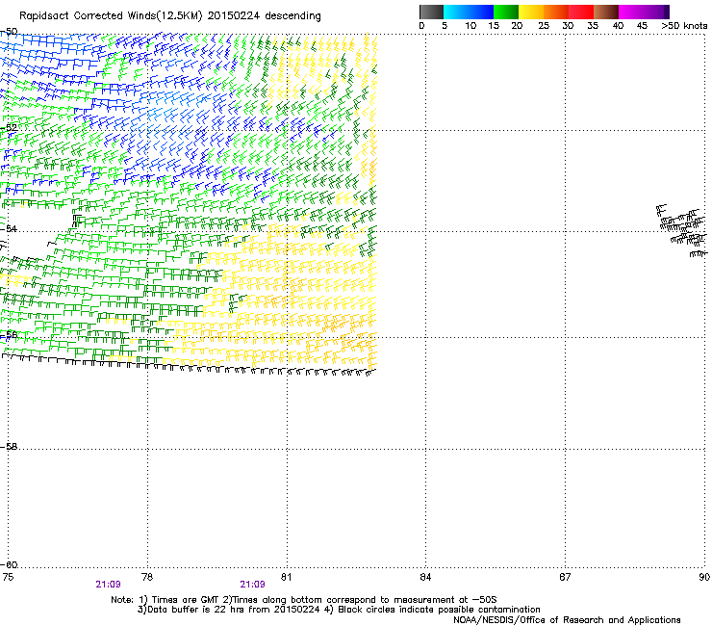The image size is (712, 626).
Task: Click the purple 21:09 timestamp beside longitude 78
Action: pos(108,585)
